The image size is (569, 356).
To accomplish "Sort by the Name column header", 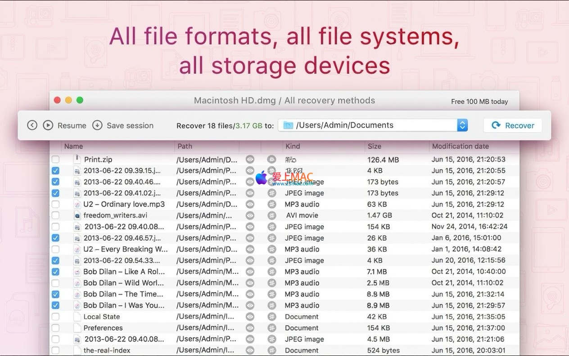I will click(x=74, y=146).
